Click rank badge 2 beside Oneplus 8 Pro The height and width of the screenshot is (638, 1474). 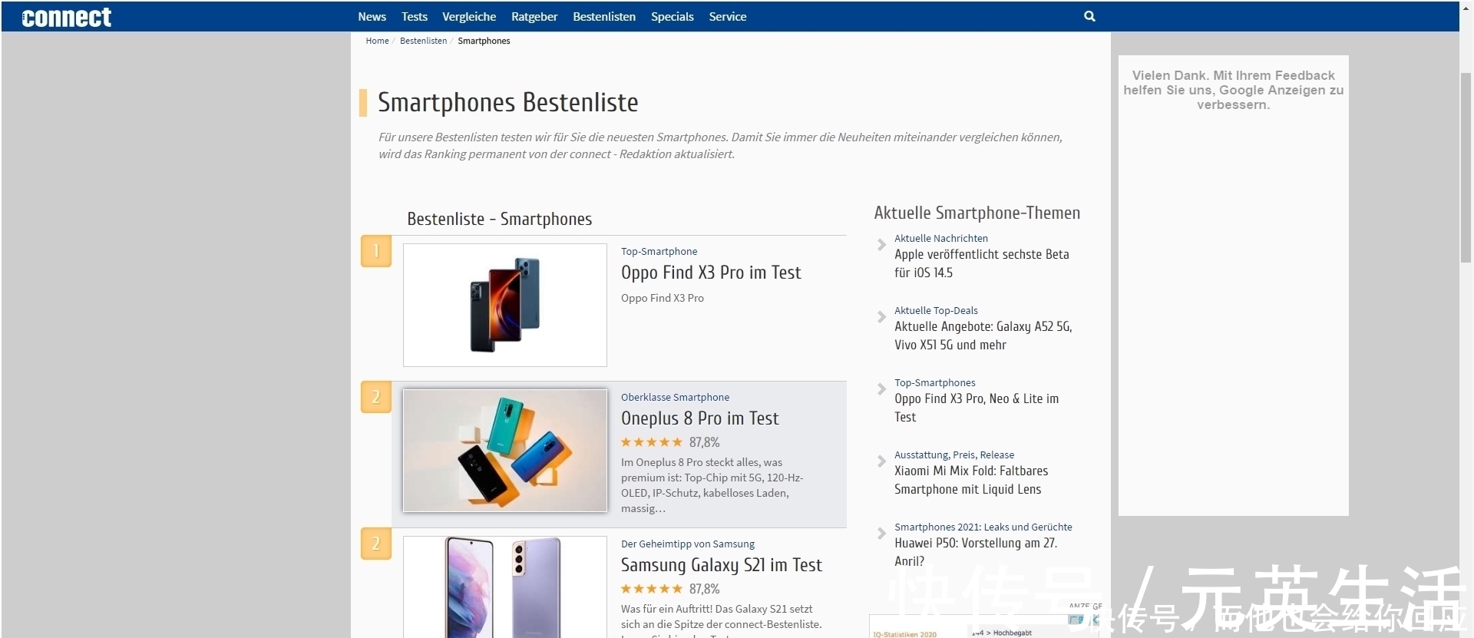coord(376,397)
